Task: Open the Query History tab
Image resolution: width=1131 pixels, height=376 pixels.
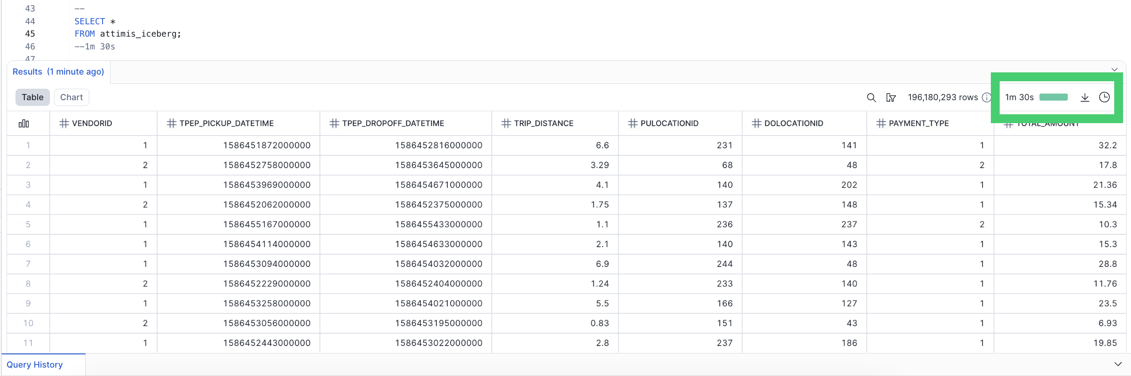Action: 34,365
